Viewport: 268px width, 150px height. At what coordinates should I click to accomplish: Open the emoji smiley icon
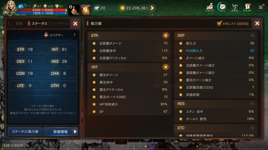pyautogui.click(x=69, y=142)
